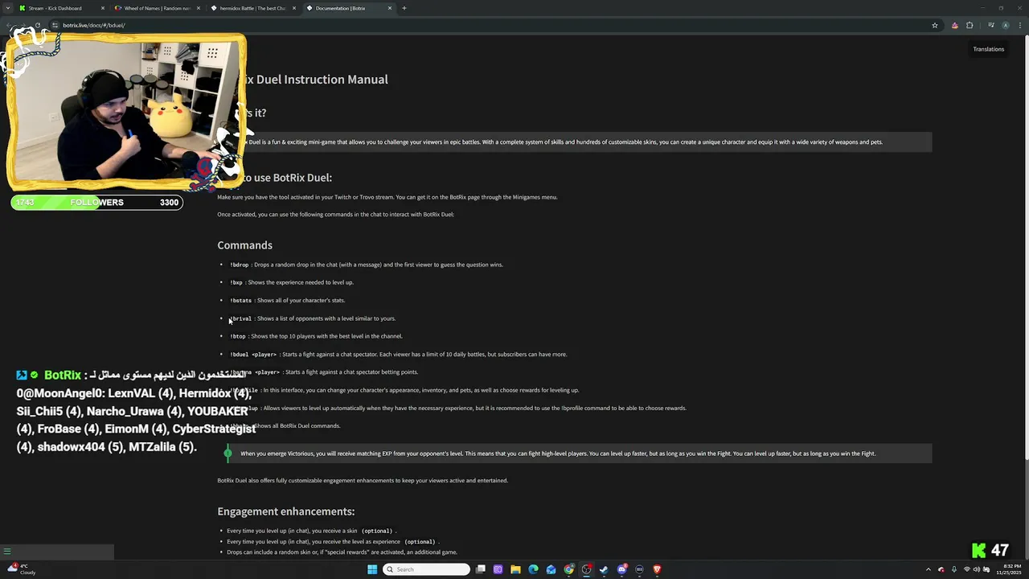Click the !bstats command text
Screen dimensions: 1029x579
(241, 301)
